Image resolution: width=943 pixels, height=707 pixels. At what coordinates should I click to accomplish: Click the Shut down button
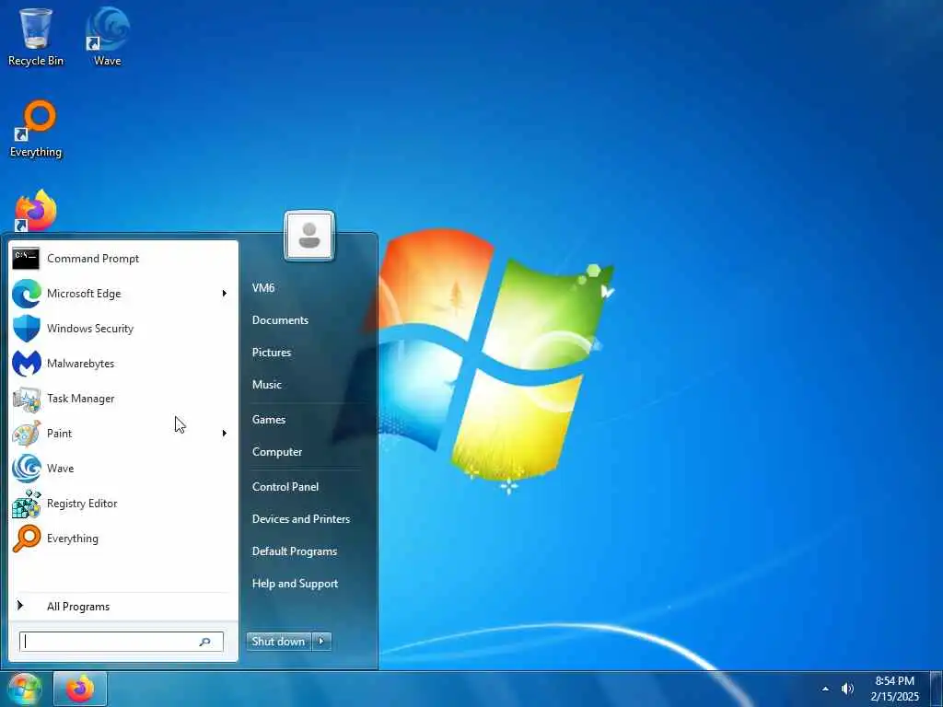tap(279, 642)
